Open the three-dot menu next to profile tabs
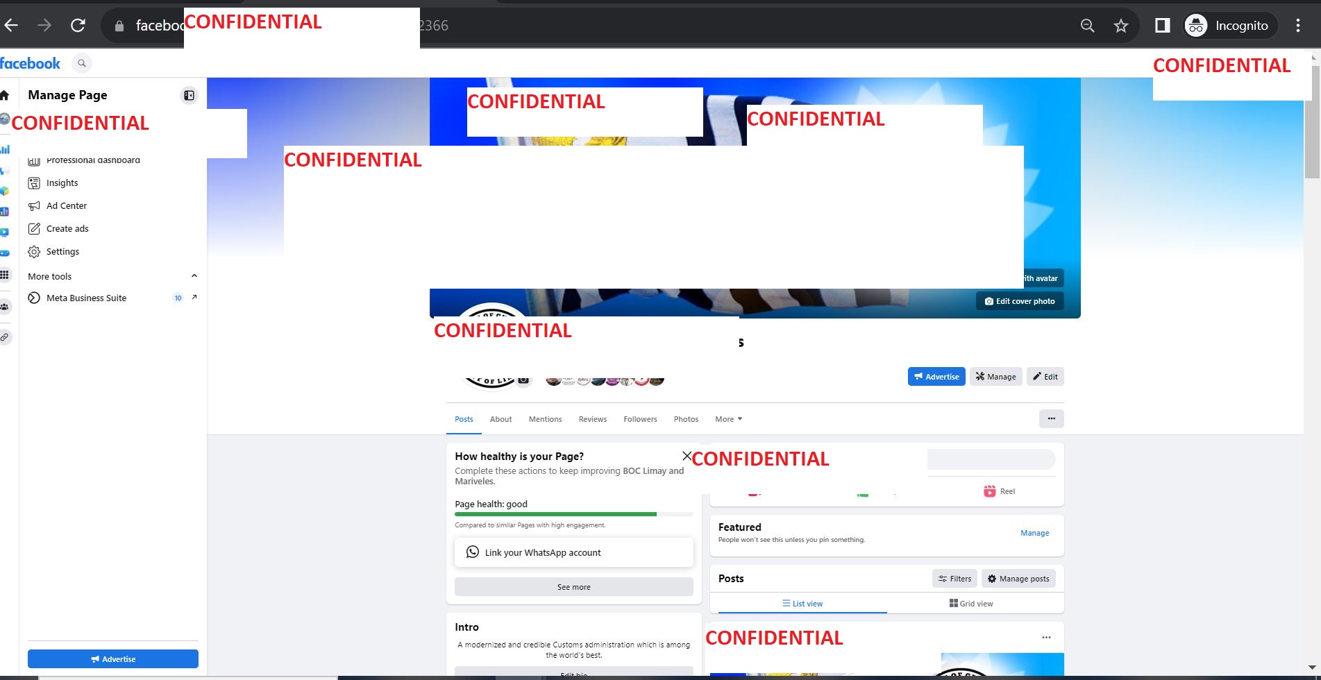 (x=1051, y=418)
